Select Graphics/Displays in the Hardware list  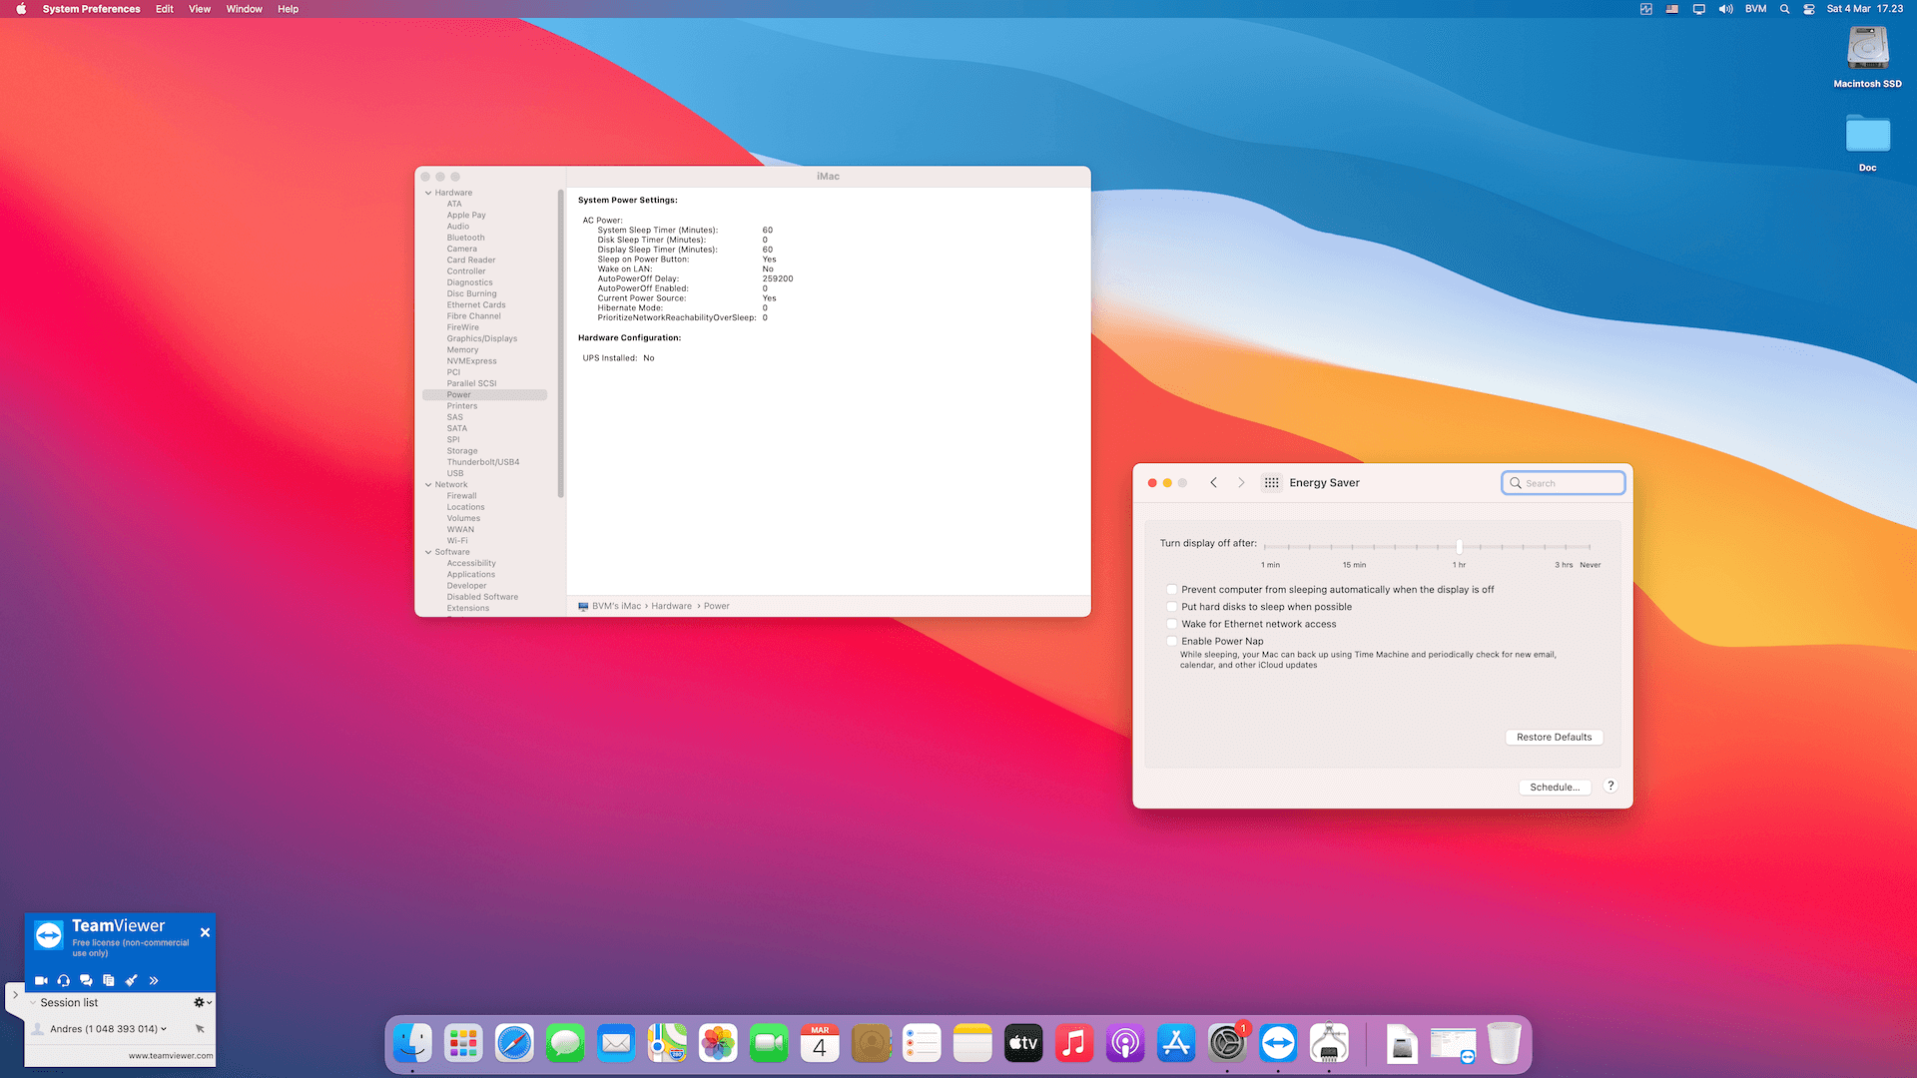click(x=482, y=338)
